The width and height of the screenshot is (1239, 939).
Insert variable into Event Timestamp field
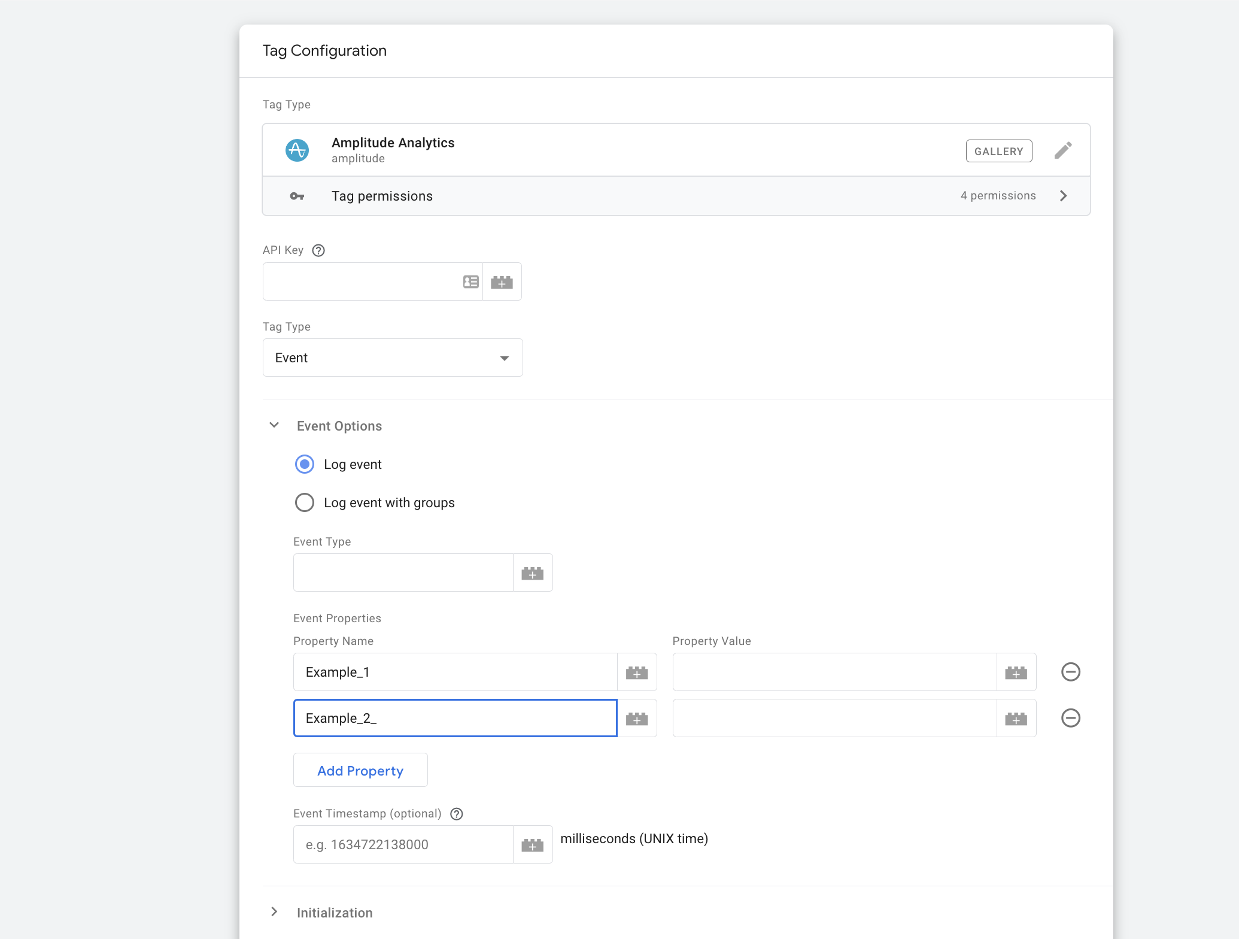point(532,845)
